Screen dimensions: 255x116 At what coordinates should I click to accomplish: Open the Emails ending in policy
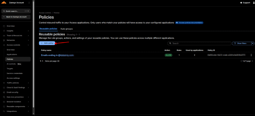click(57, 55)
